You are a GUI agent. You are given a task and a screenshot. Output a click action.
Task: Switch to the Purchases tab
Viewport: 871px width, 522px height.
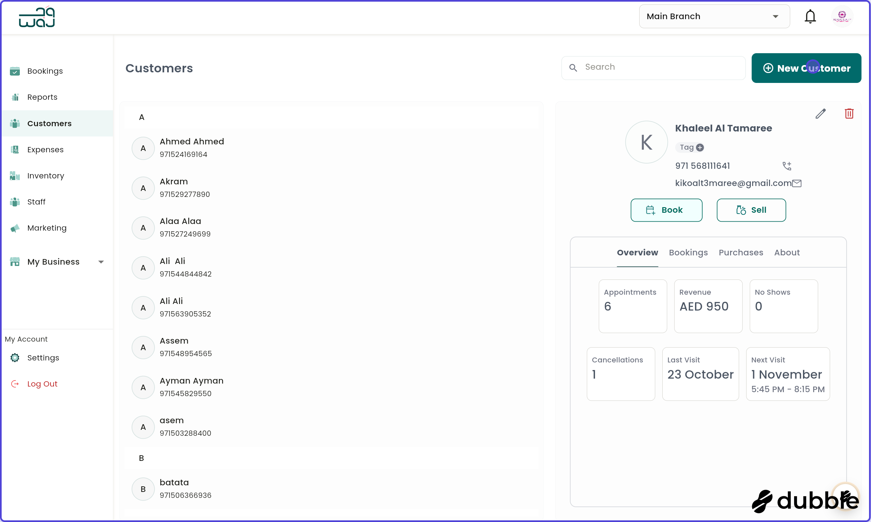point(741,252)
